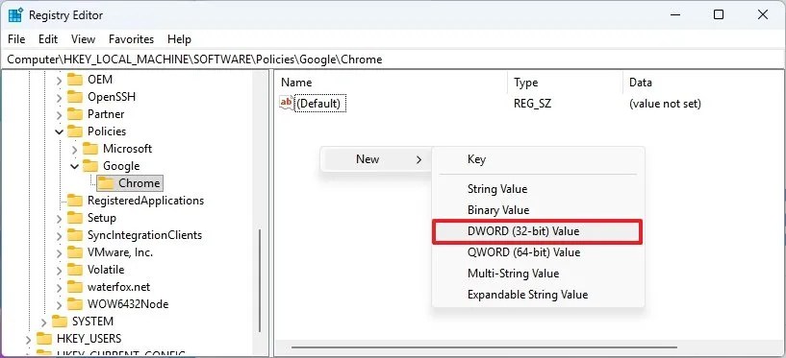Viewport: 786px width, 358px height.
Task: Click the Registry Editor app icon
Action: 15,15
